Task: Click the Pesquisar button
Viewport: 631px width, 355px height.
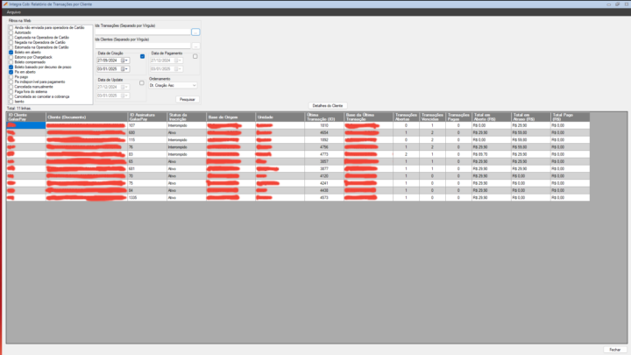Action: [x=188, y=99]
